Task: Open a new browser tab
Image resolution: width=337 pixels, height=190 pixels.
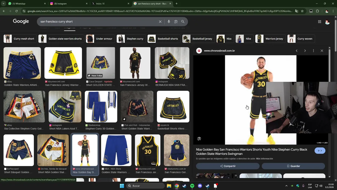Action: point(176,4)
